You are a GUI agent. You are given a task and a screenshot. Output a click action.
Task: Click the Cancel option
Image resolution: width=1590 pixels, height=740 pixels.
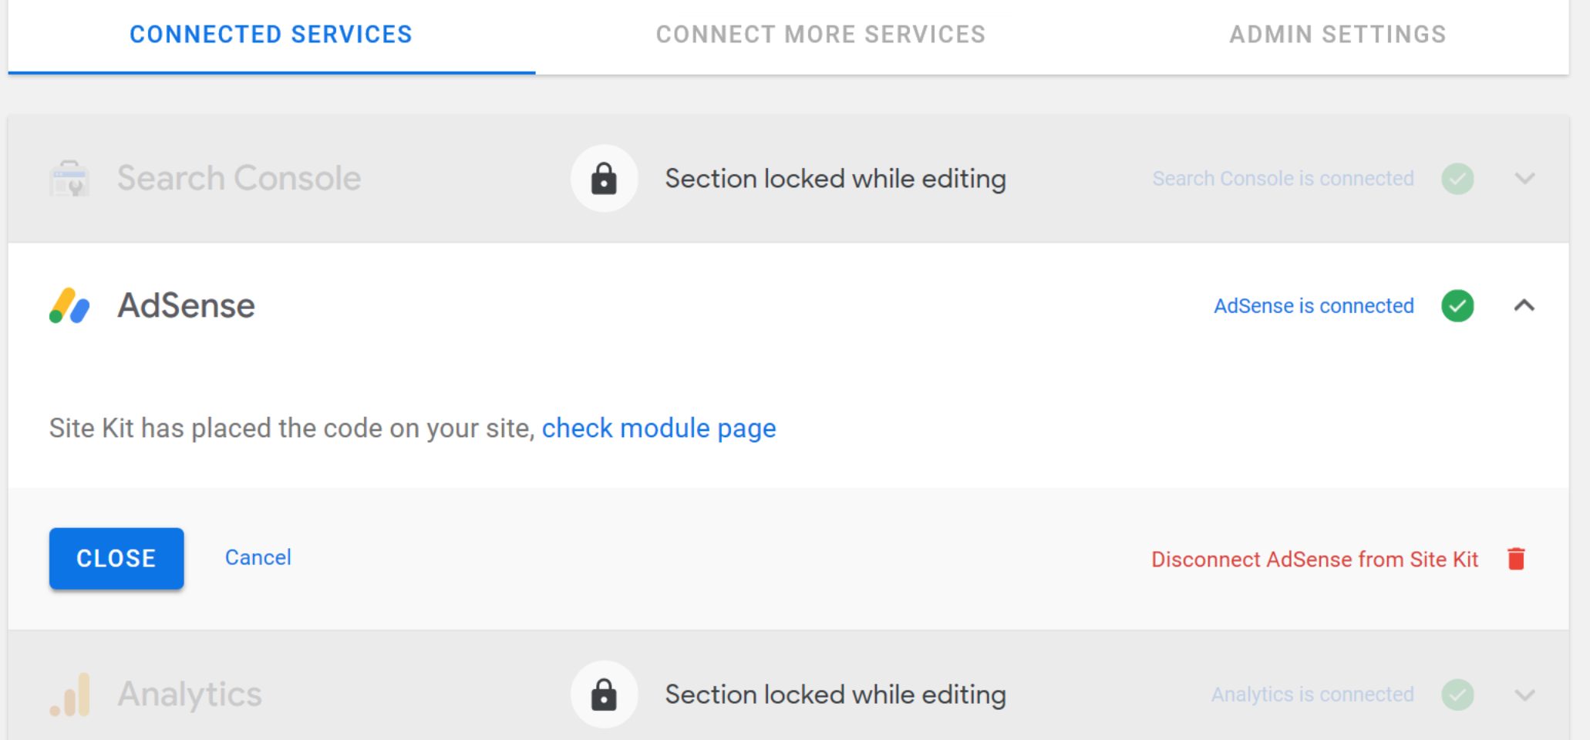click(258, 557)
